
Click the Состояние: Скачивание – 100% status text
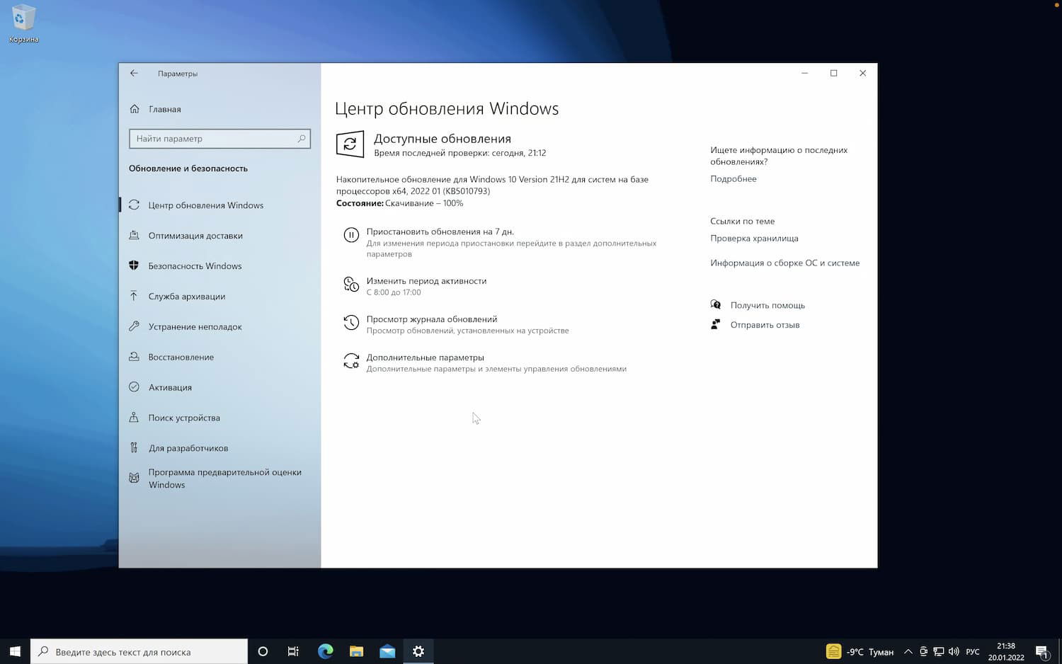click(x=399, y=203)
